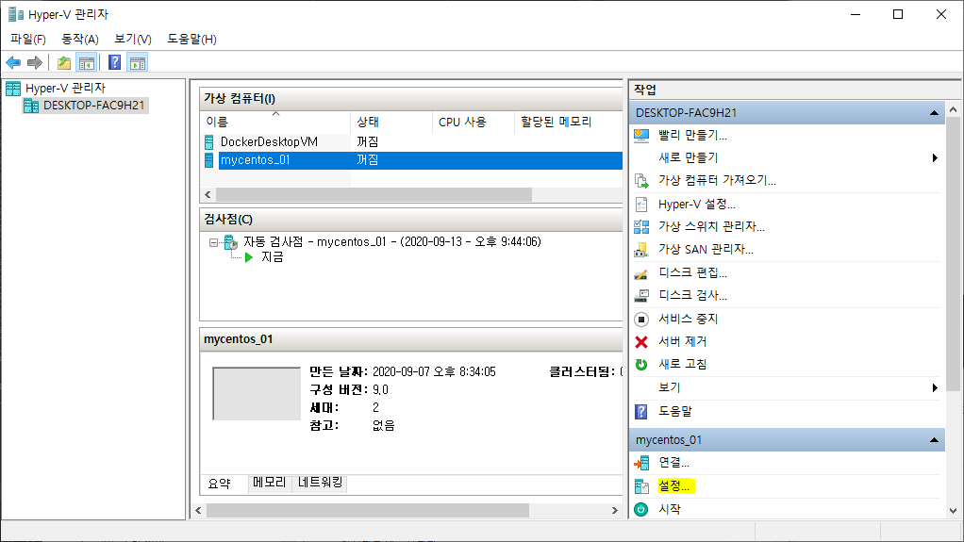
Task: Click the 자동 검사점 checkpoint icon
Action: pyautogui.click(x=231, y=242)
